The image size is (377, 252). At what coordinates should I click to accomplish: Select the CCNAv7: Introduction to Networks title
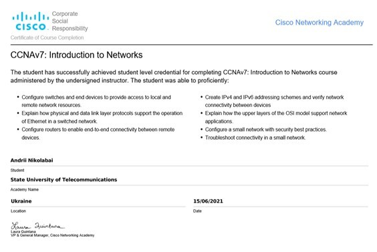(x=76, y=55)
